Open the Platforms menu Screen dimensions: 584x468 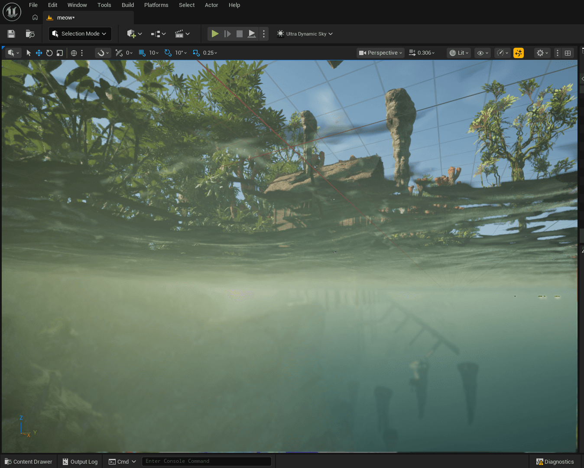156,5
